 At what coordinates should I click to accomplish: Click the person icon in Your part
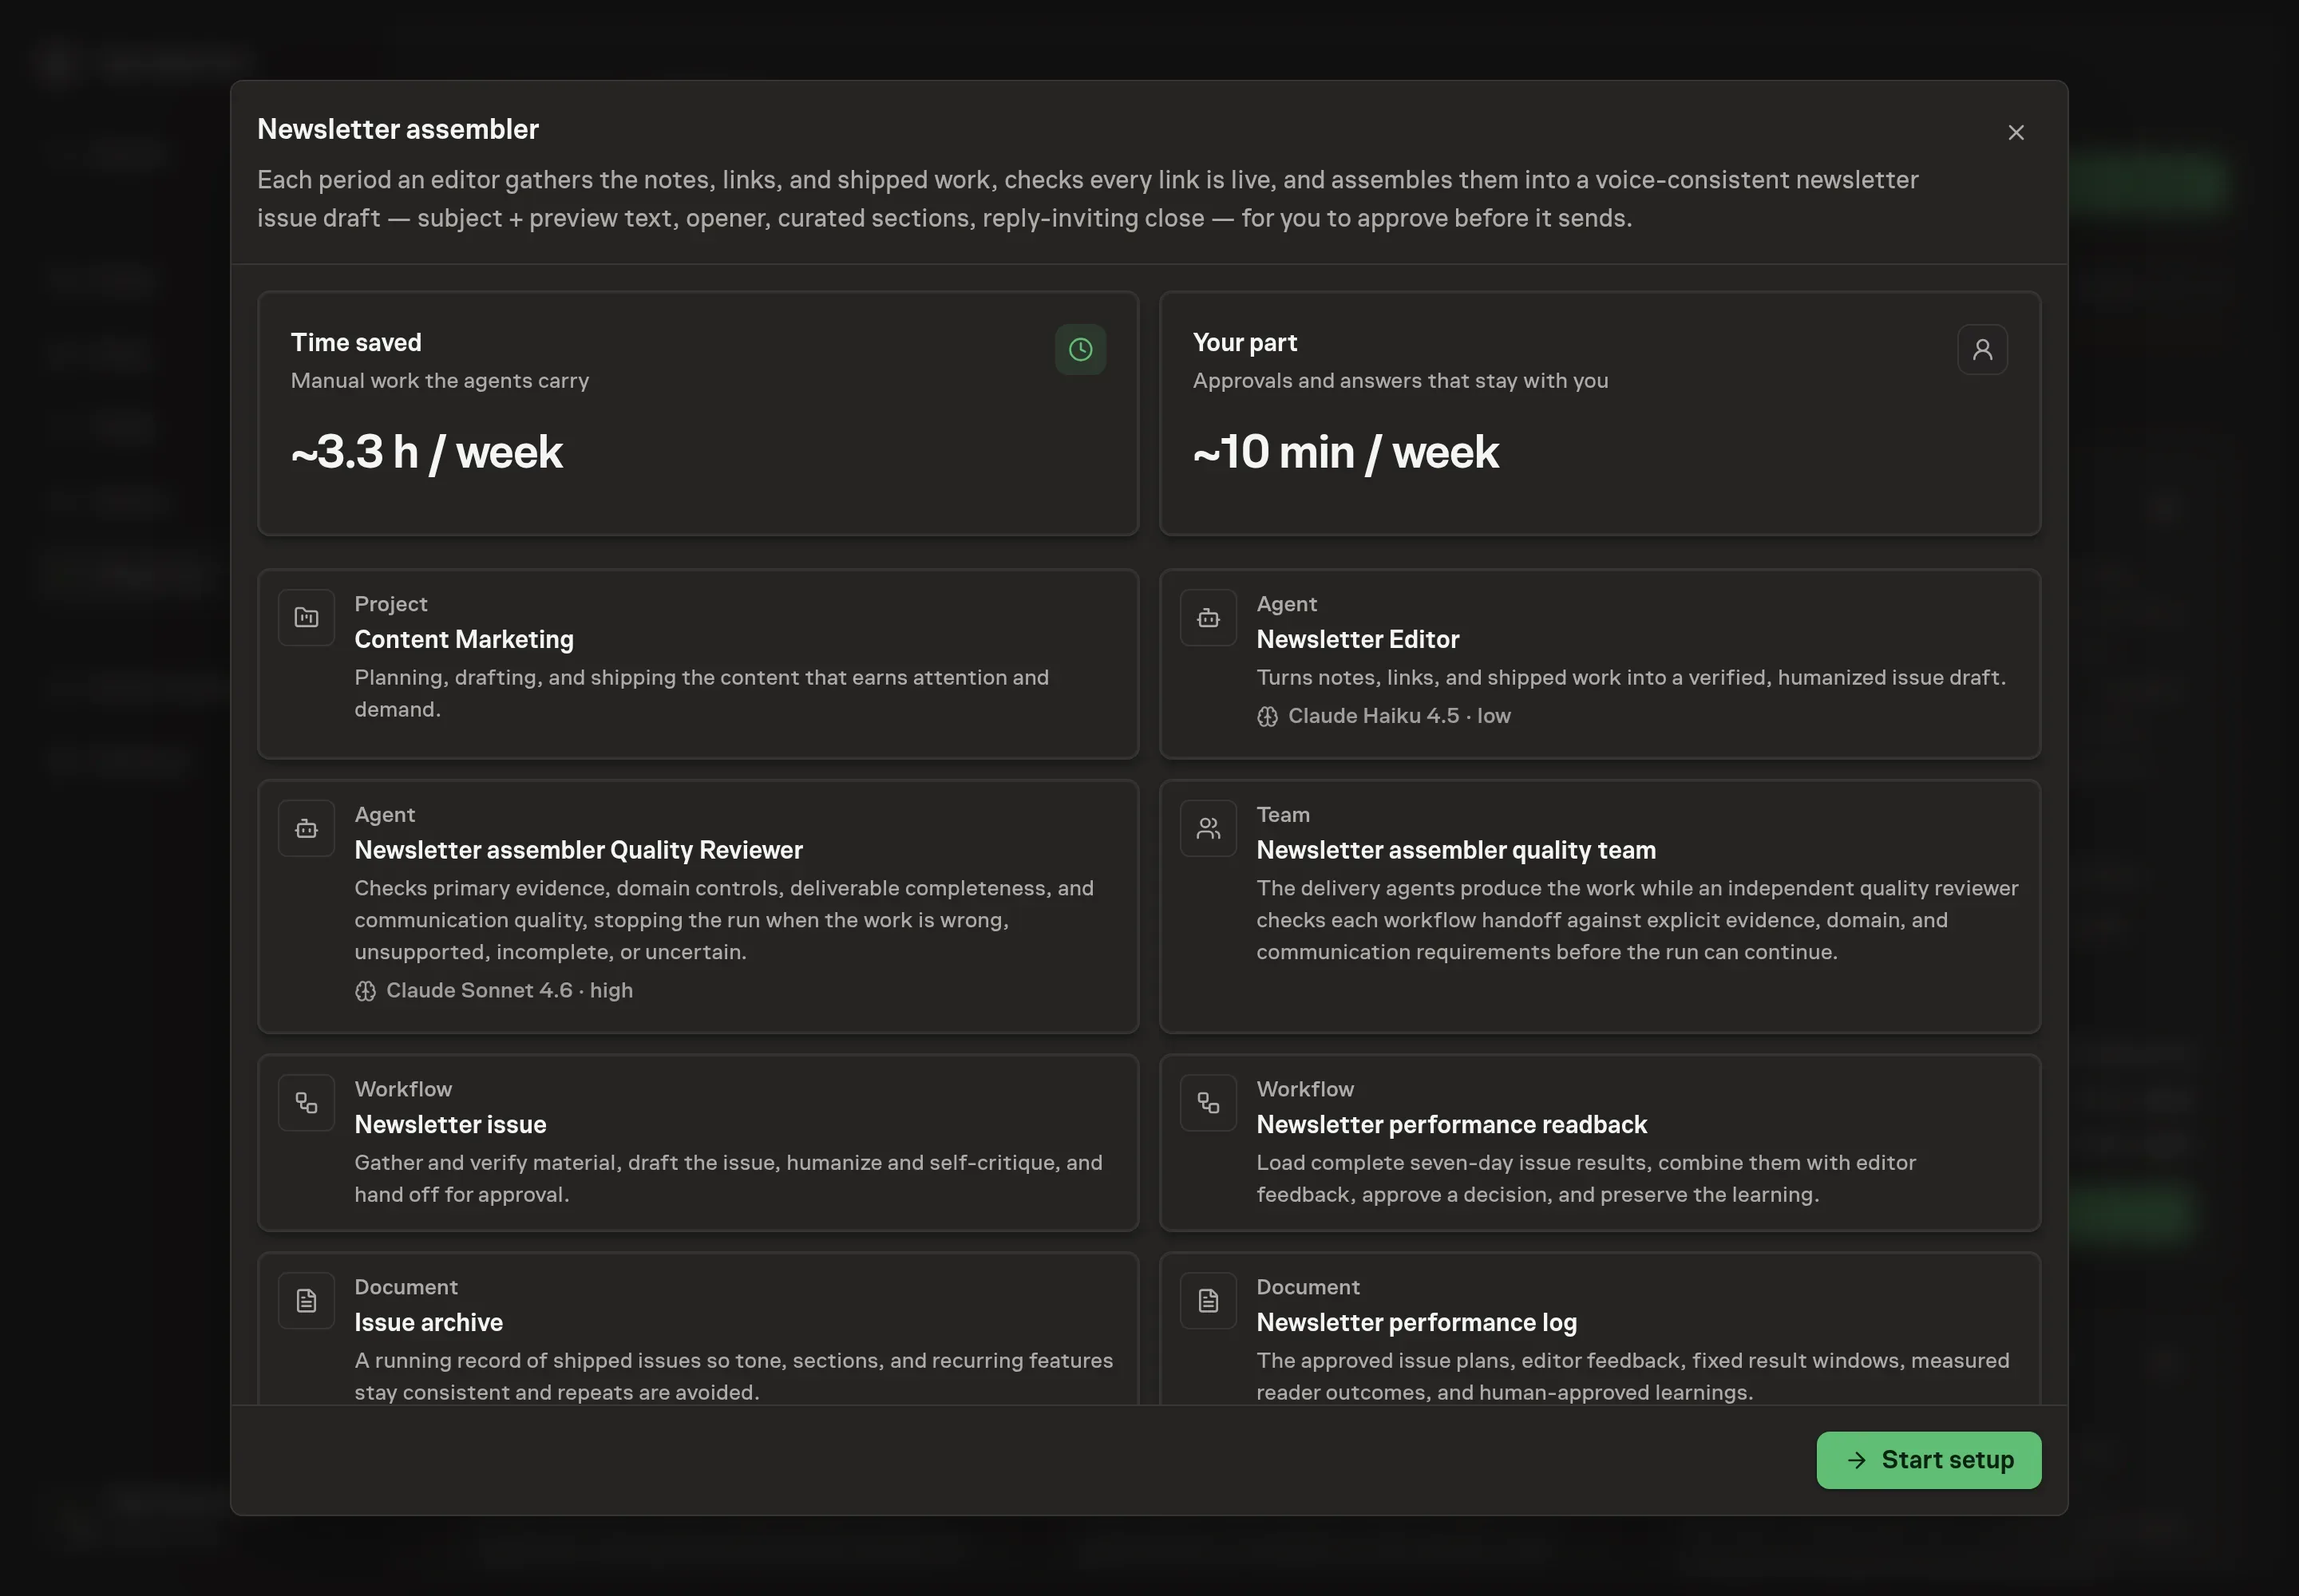pyautogui.click(x=1982, y=349)
